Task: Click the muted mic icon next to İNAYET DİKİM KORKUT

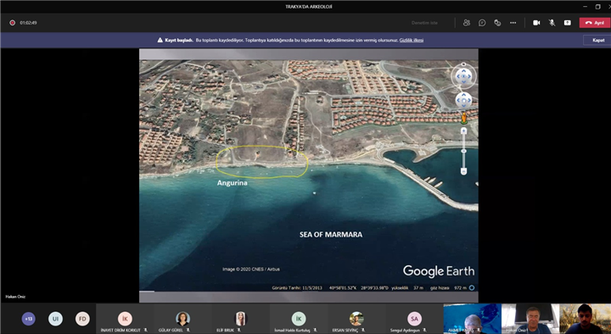Action: [146, 330]
